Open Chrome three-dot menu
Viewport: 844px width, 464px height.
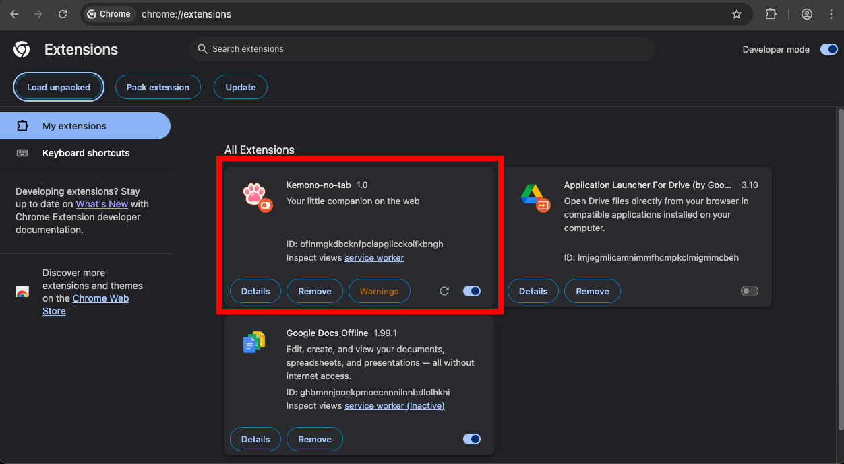(831, 14)
